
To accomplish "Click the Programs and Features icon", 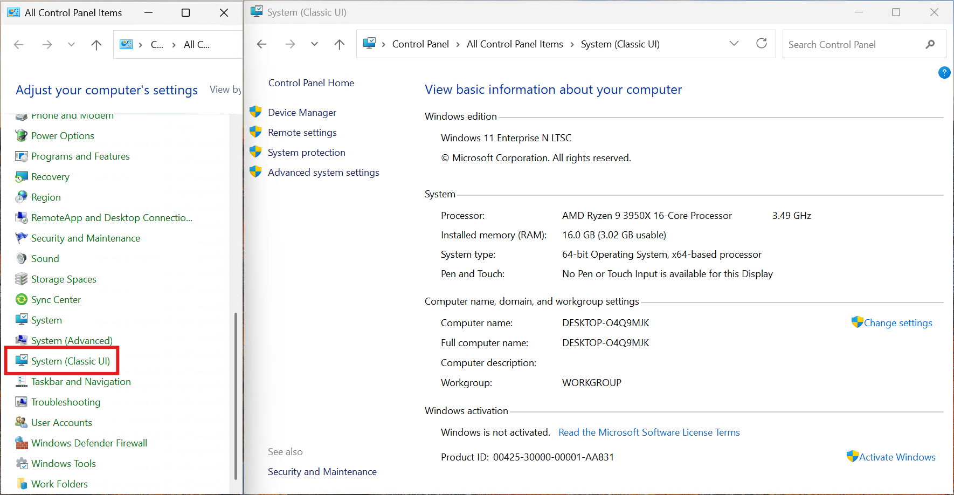I will pos(22,156).
